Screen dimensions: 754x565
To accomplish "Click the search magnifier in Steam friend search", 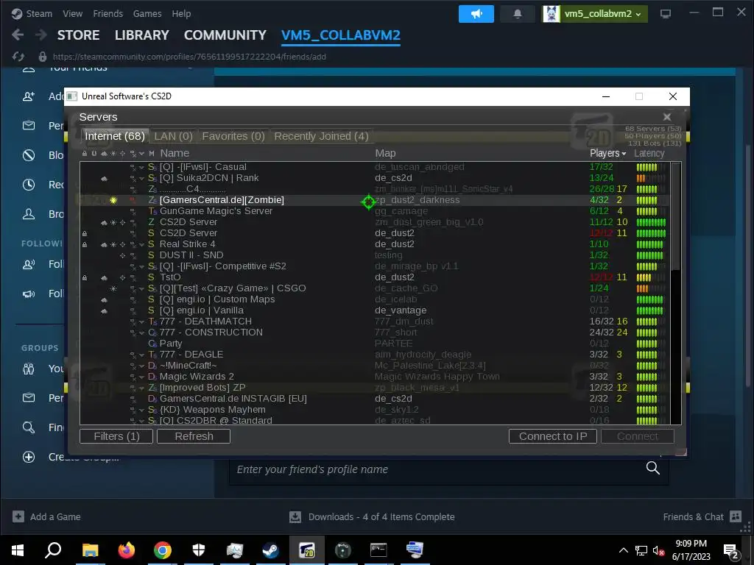I will [x=652, y=467].
